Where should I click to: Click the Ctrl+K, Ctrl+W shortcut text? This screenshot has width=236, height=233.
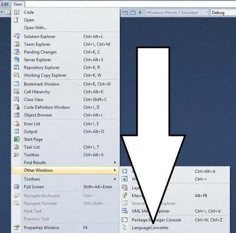(97, 84)
